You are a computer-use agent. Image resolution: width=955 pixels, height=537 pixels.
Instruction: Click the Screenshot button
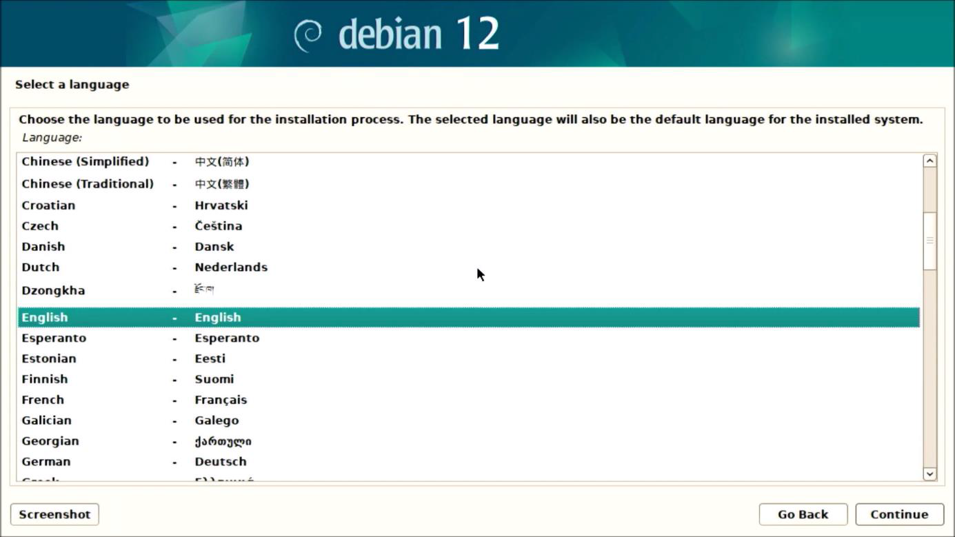(54, 514)
